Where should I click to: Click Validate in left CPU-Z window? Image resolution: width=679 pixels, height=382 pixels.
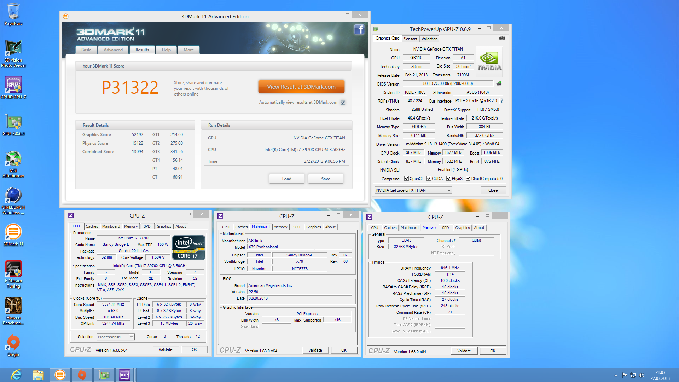coord(166,349)
